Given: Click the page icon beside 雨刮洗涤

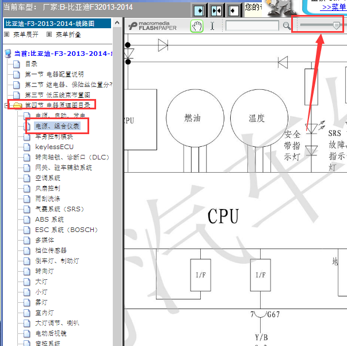Looking at the screenshot, I should [x=27, y=199].
